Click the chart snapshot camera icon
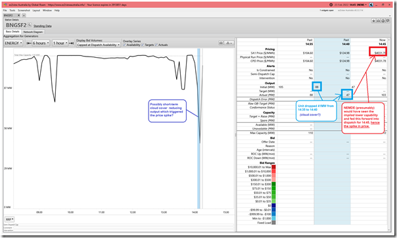Image resolution: width=397 pixels, height=238 pixels. (221, 43)
